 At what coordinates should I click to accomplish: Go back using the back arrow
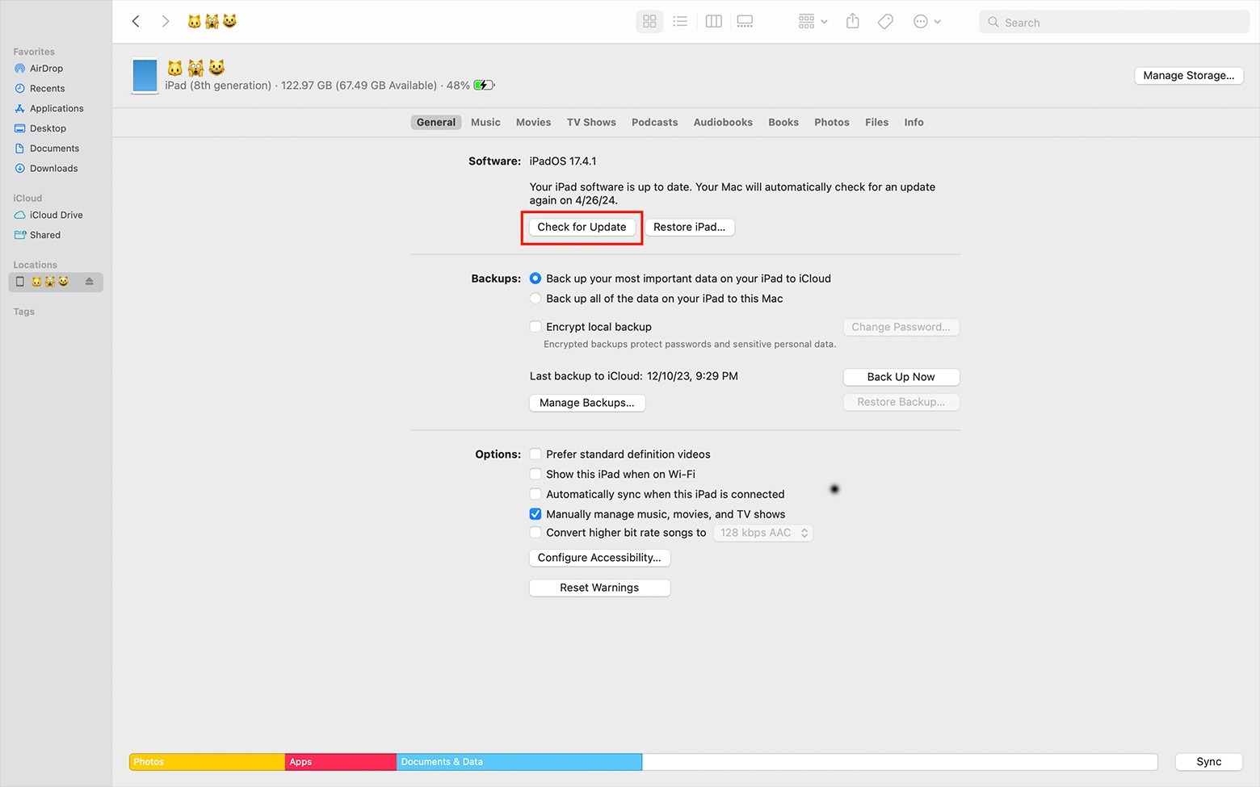tap(135, 21)
